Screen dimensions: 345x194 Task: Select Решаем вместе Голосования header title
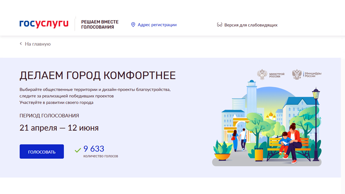[100, 25]
